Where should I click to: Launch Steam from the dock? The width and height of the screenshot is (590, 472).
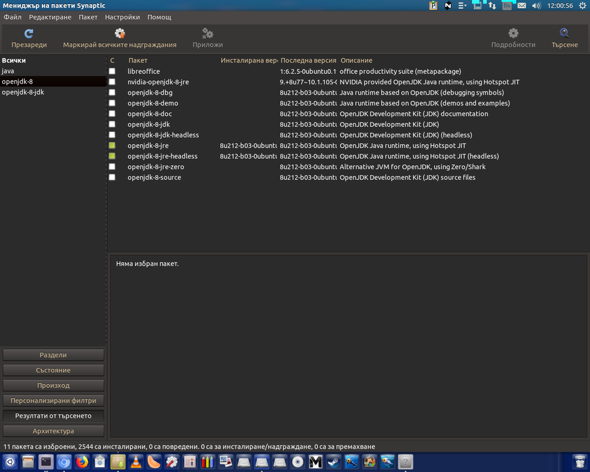(x=334, y=462)
